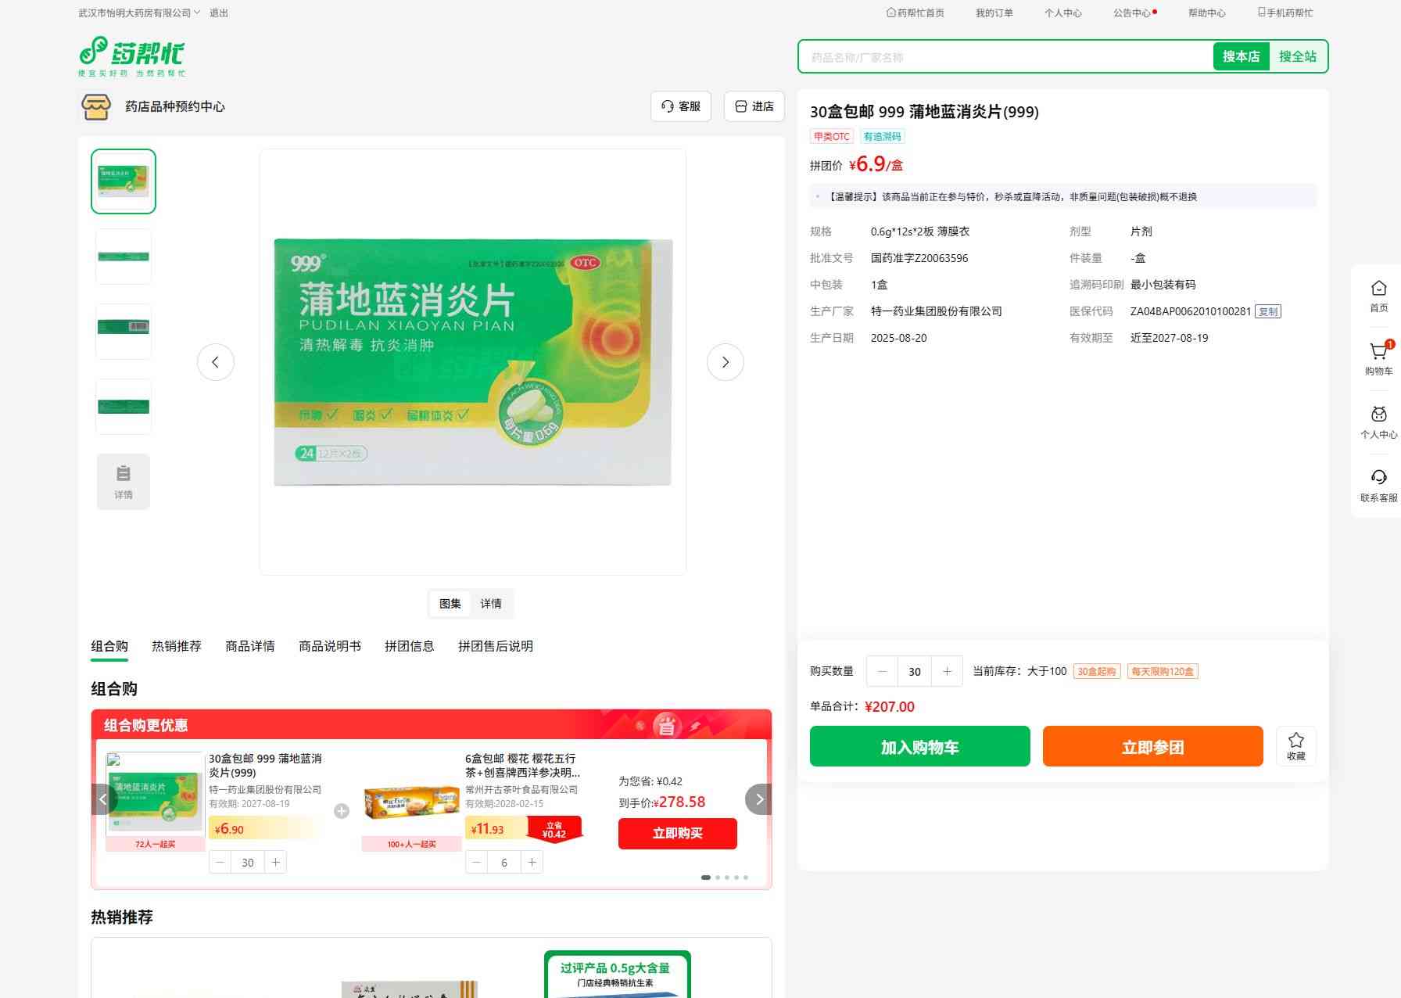
Task: Switch the image viewer to 详情
Action: [491, 604]
